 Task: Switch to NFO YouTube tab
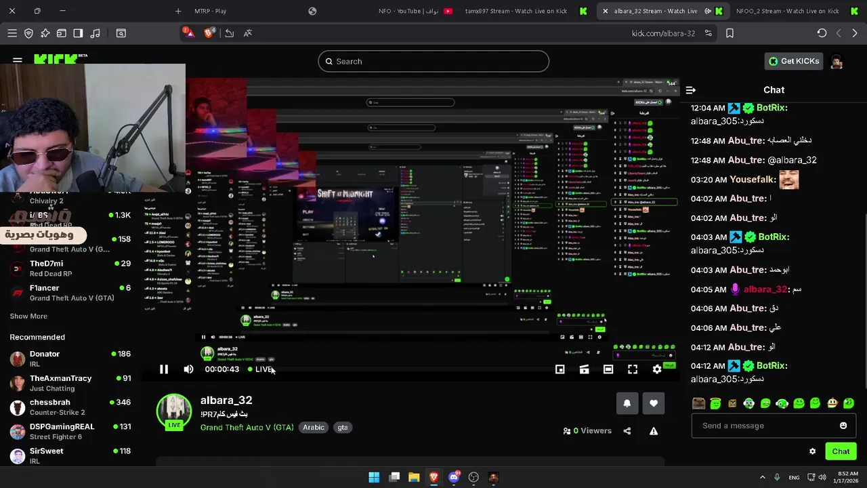pos(415,11)
